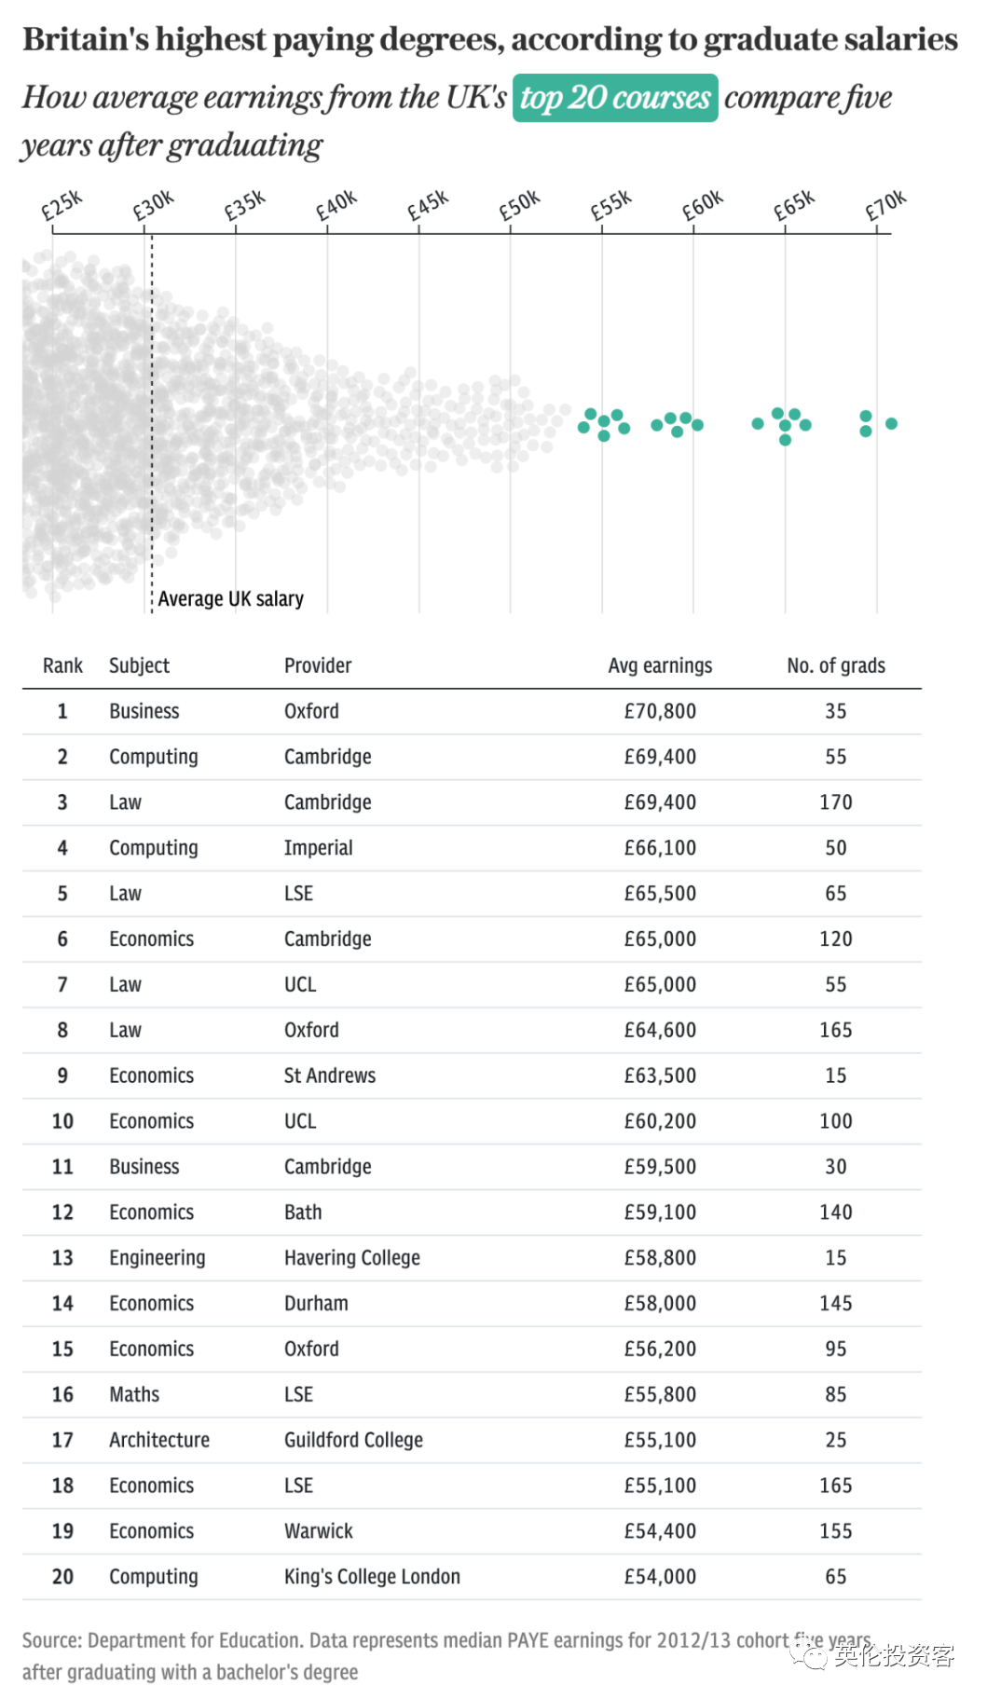Select the St Andrews provider cell
Viewport: 987px width, 1699px height.
pyautogui.click(x=330, y=1076)
